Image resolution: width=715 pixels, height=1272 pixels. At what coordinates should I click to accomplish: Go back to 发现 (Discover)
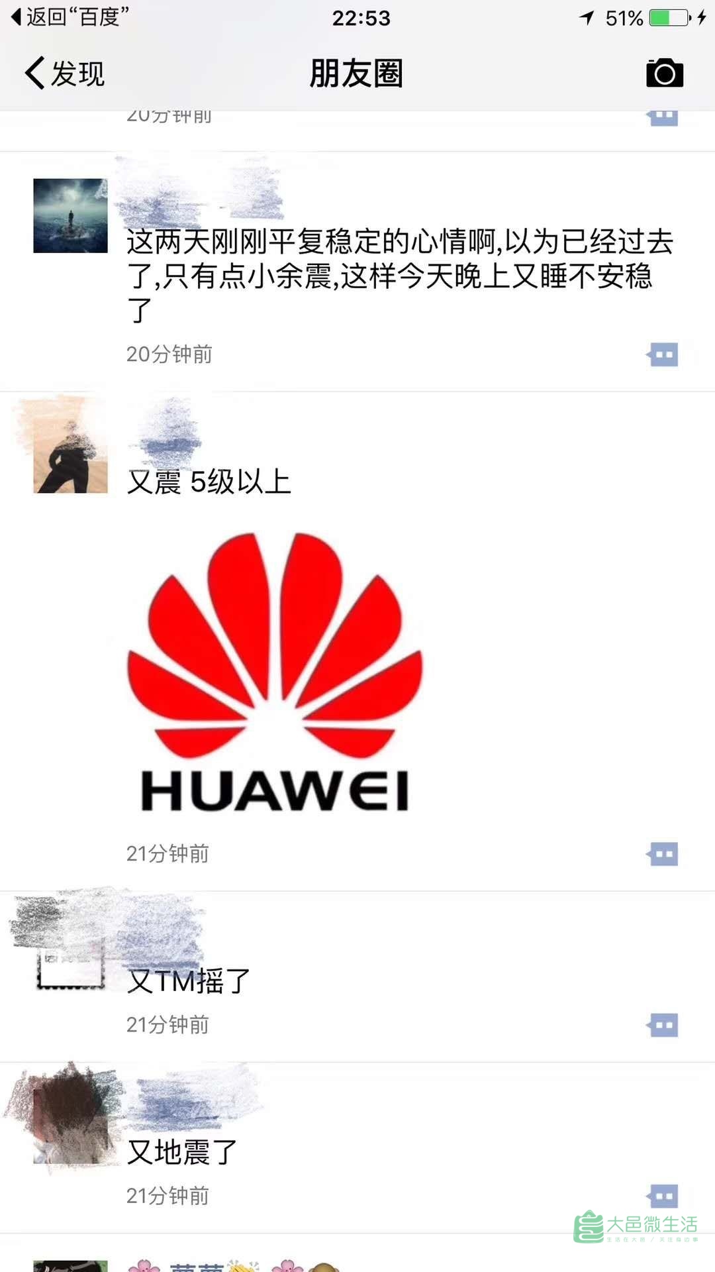65,73
